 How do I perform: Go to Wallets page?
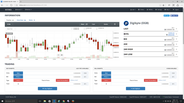(150, 9)
